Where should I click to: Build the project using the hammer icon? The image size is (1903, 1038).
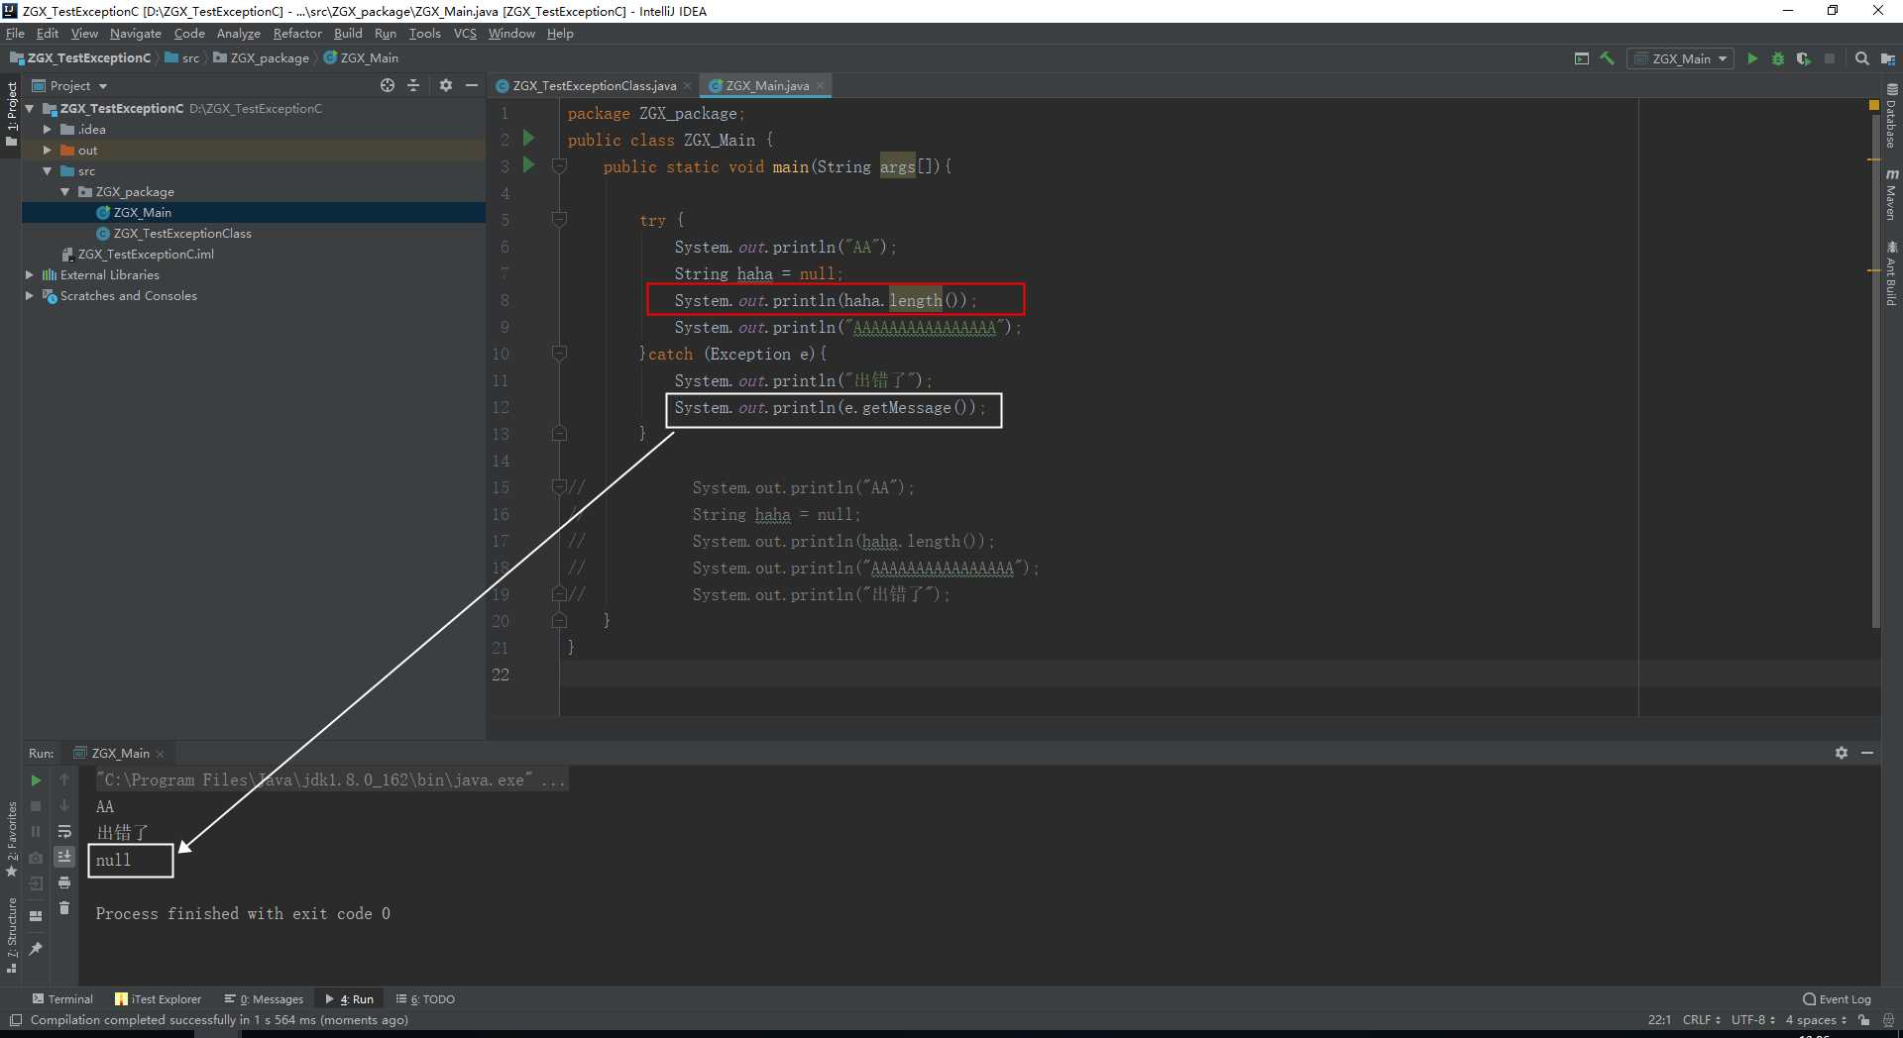tap(1608, 59)
